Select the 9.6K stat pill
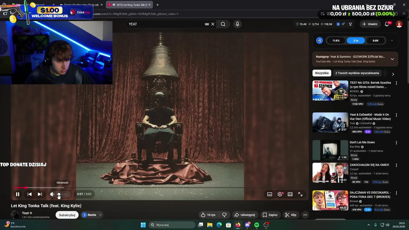Image resolution: width=409 pixels, height=230 pixels. click(375, 41)
